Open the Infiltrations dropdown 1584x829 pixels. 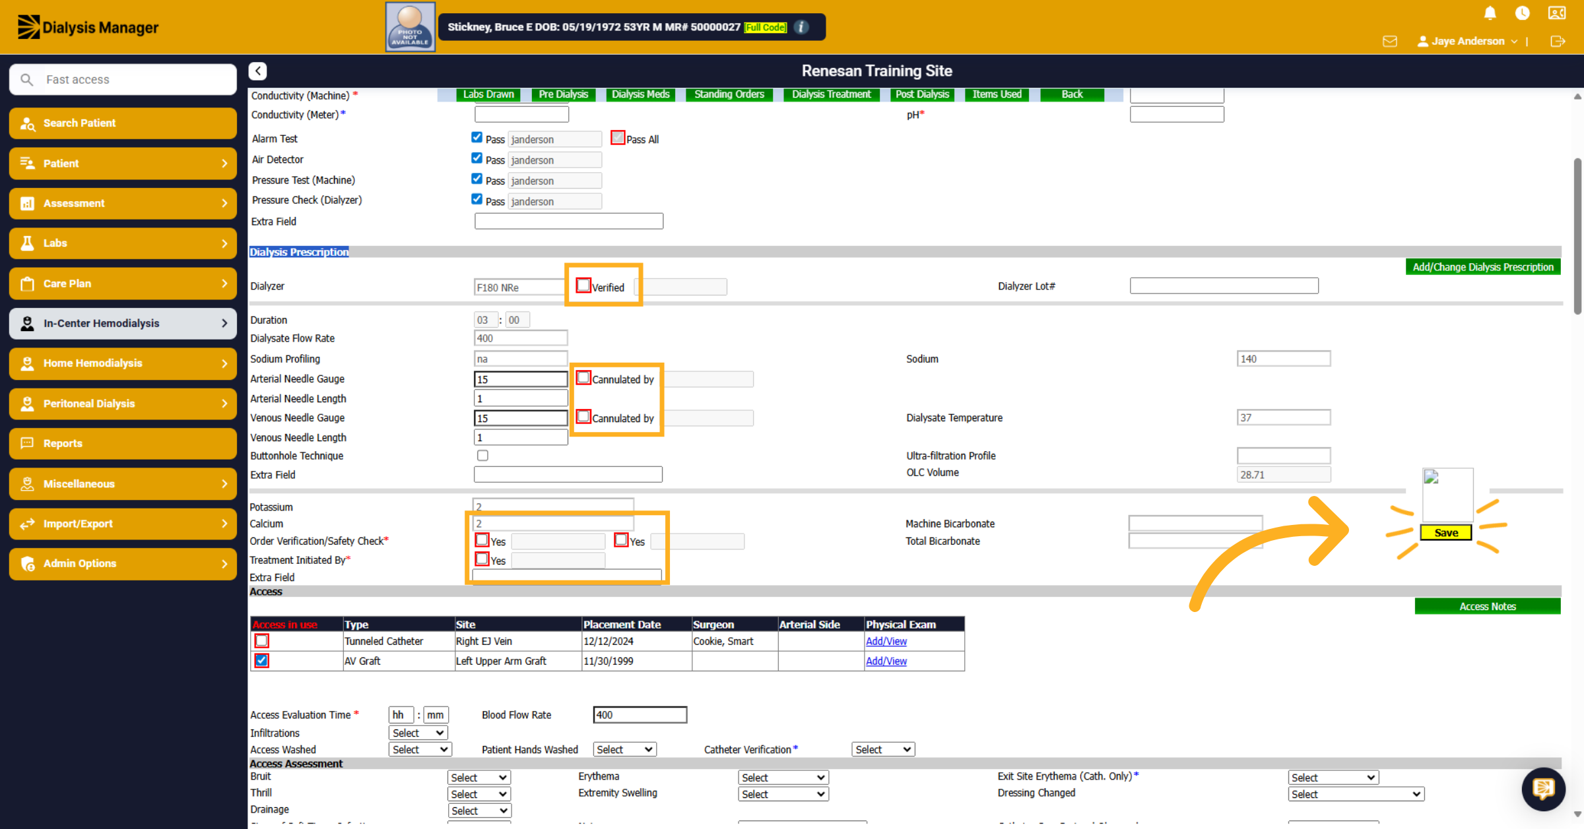418,733
